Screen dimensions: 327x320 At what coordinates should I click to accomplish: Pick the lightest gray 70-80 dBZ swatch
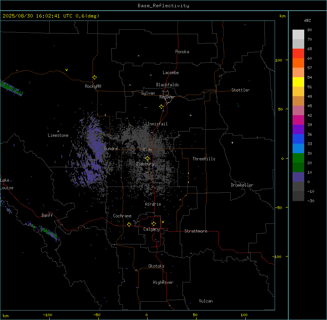[x=298, y=35]
